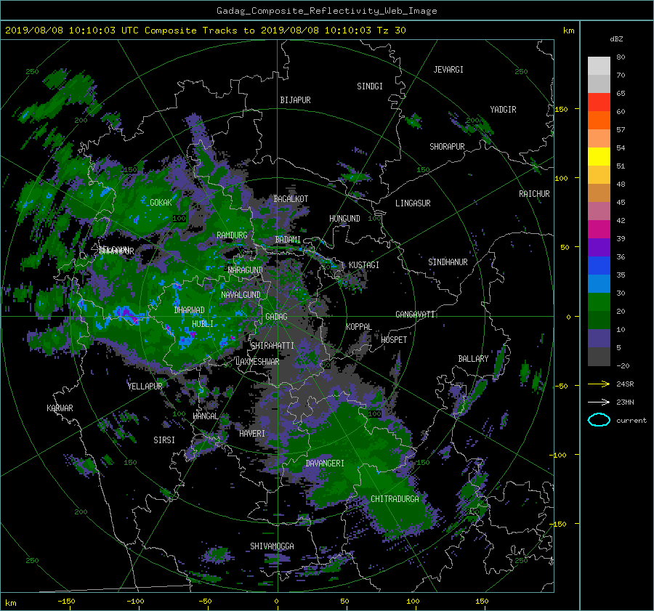
Task: Click the cyan current ellipse legend icon
Action: 599,420
